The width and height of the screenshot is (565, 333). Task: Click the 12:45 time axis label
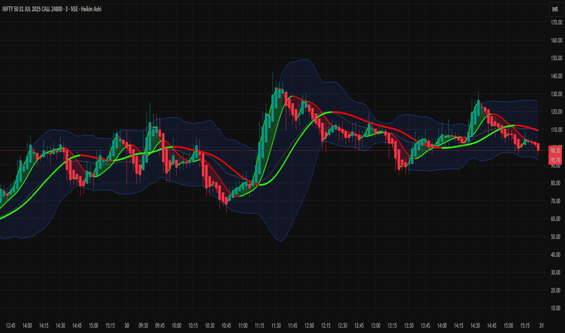click(x=359, y=326)
